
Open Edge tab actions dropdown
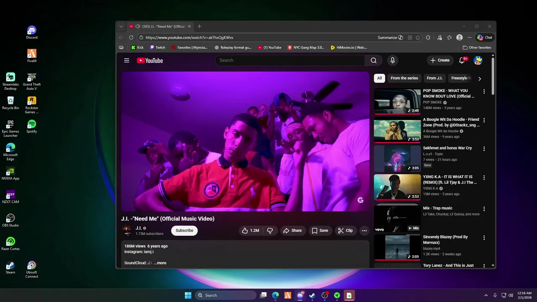coord(121,26)
